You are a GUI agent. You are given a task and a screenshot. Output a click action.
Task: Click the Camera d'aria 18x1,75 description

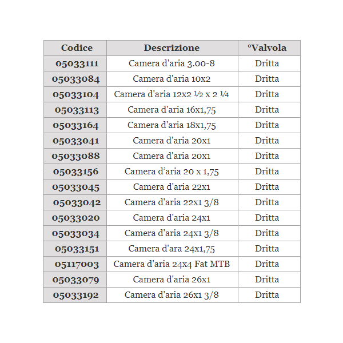171,125
